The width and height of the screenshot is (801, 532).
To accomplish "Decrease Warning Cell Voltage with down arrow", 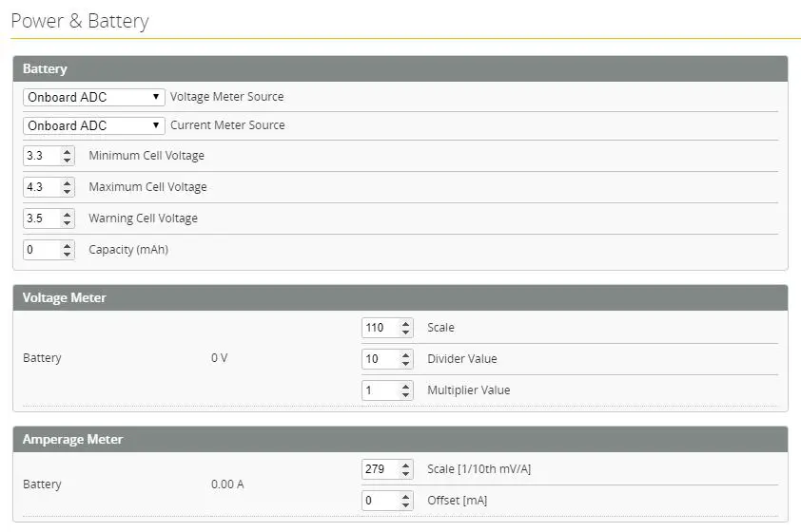I will [67, 222].
